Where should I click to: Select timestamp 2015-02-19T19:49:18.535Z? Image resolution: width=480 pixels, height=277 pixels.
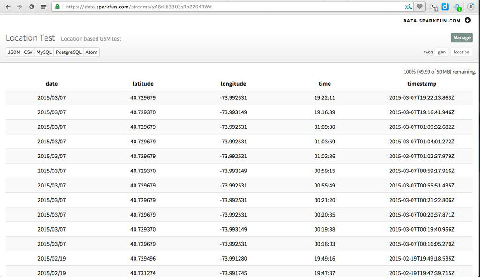[421, 258]
